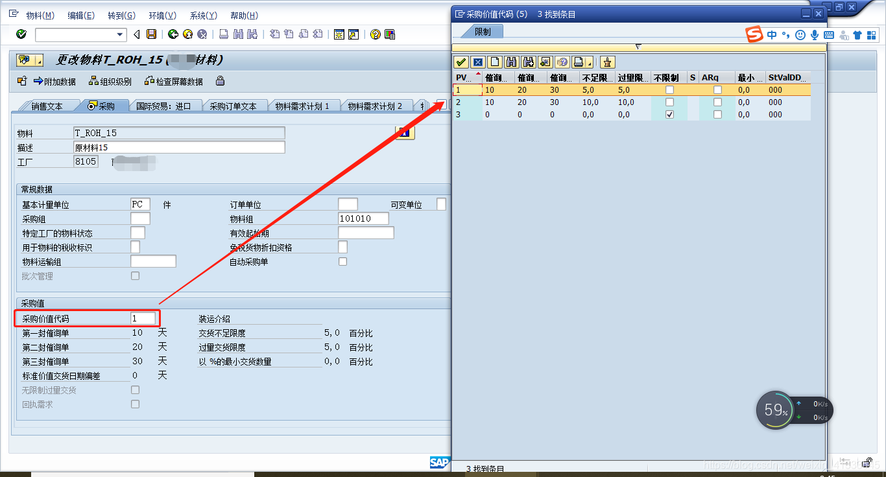Screen dimensions: 886x477
Task: Click the padlock icon in application toolbar
Action: pyautogui.click(x=220, y=81)
